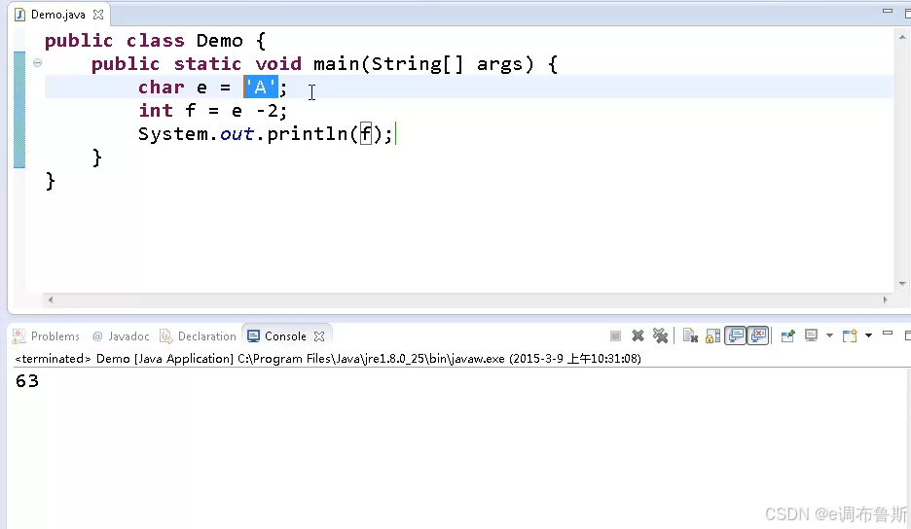
Task: Toggle the Scroll Lock icon in Console
Action: [712, 335]
